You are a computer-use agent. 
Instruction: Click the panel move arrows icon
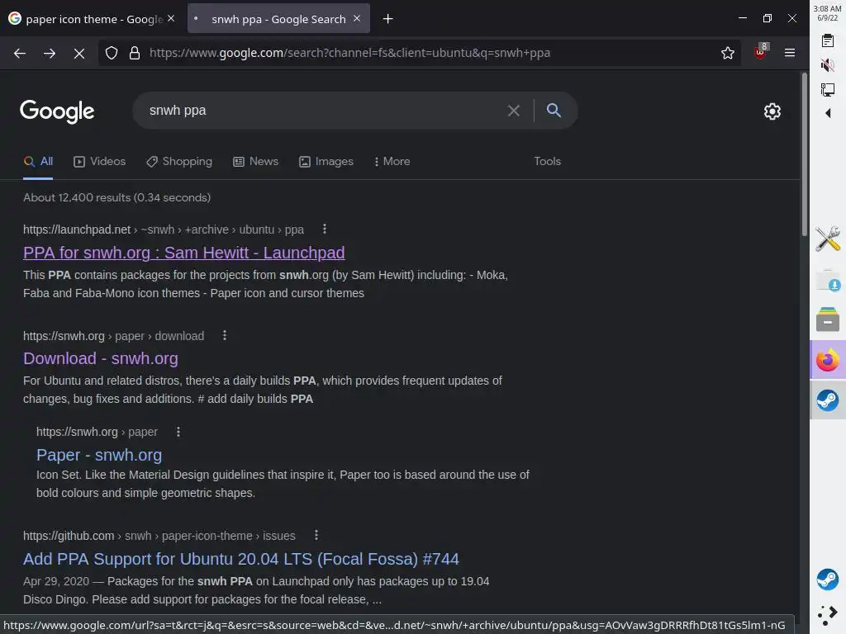(x=828, y=614)
